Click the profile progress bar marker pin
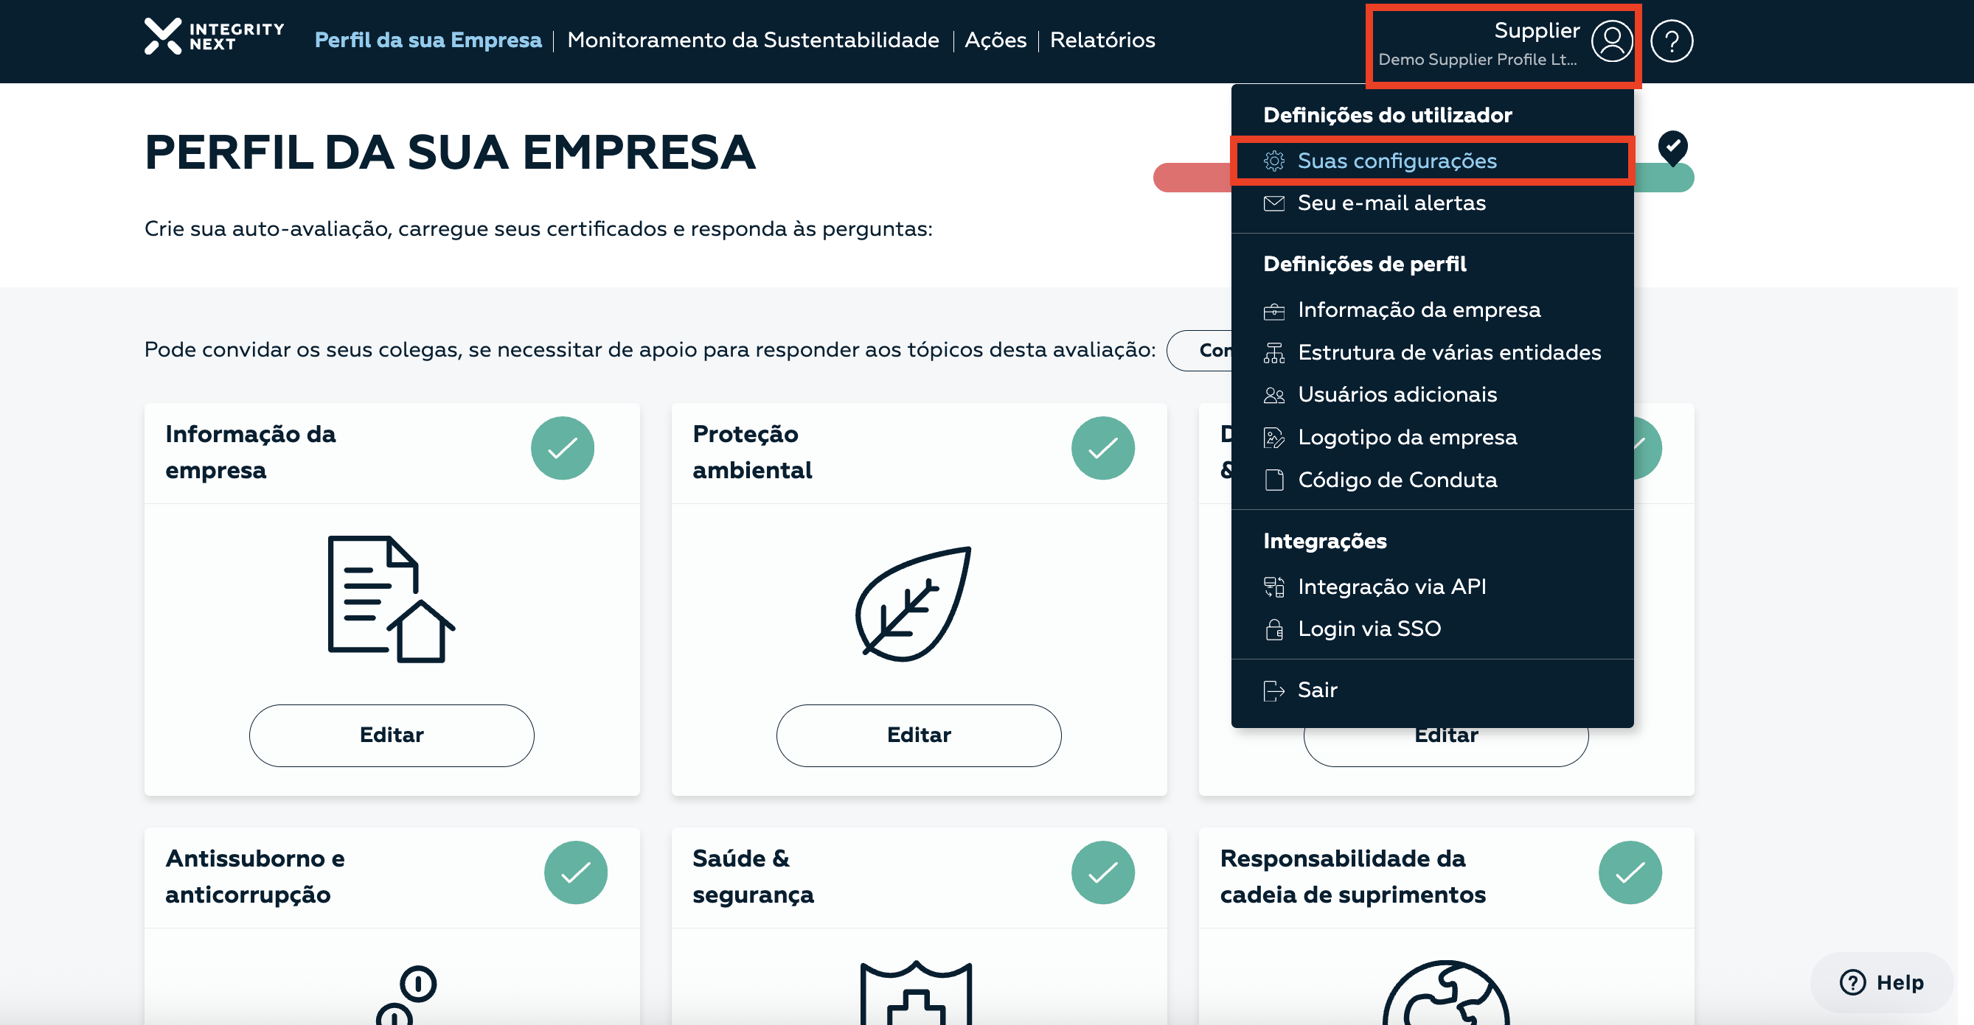 (1672, 147)
